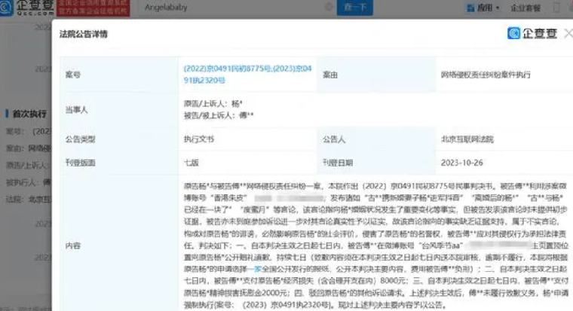Open the 应用 dropdown in the header
573x311 pixels.
pos(483,8)
